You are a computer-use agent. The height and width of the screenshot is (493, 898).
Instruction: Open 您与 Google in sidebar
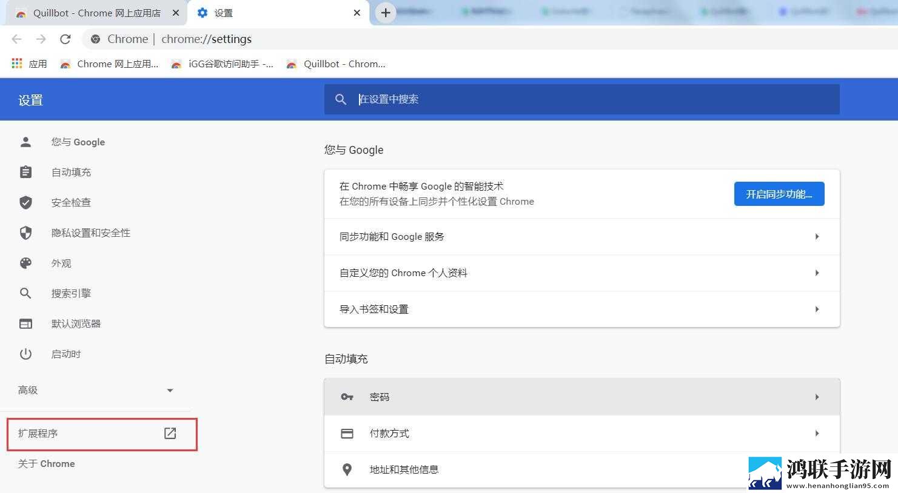tap(78, 142)
